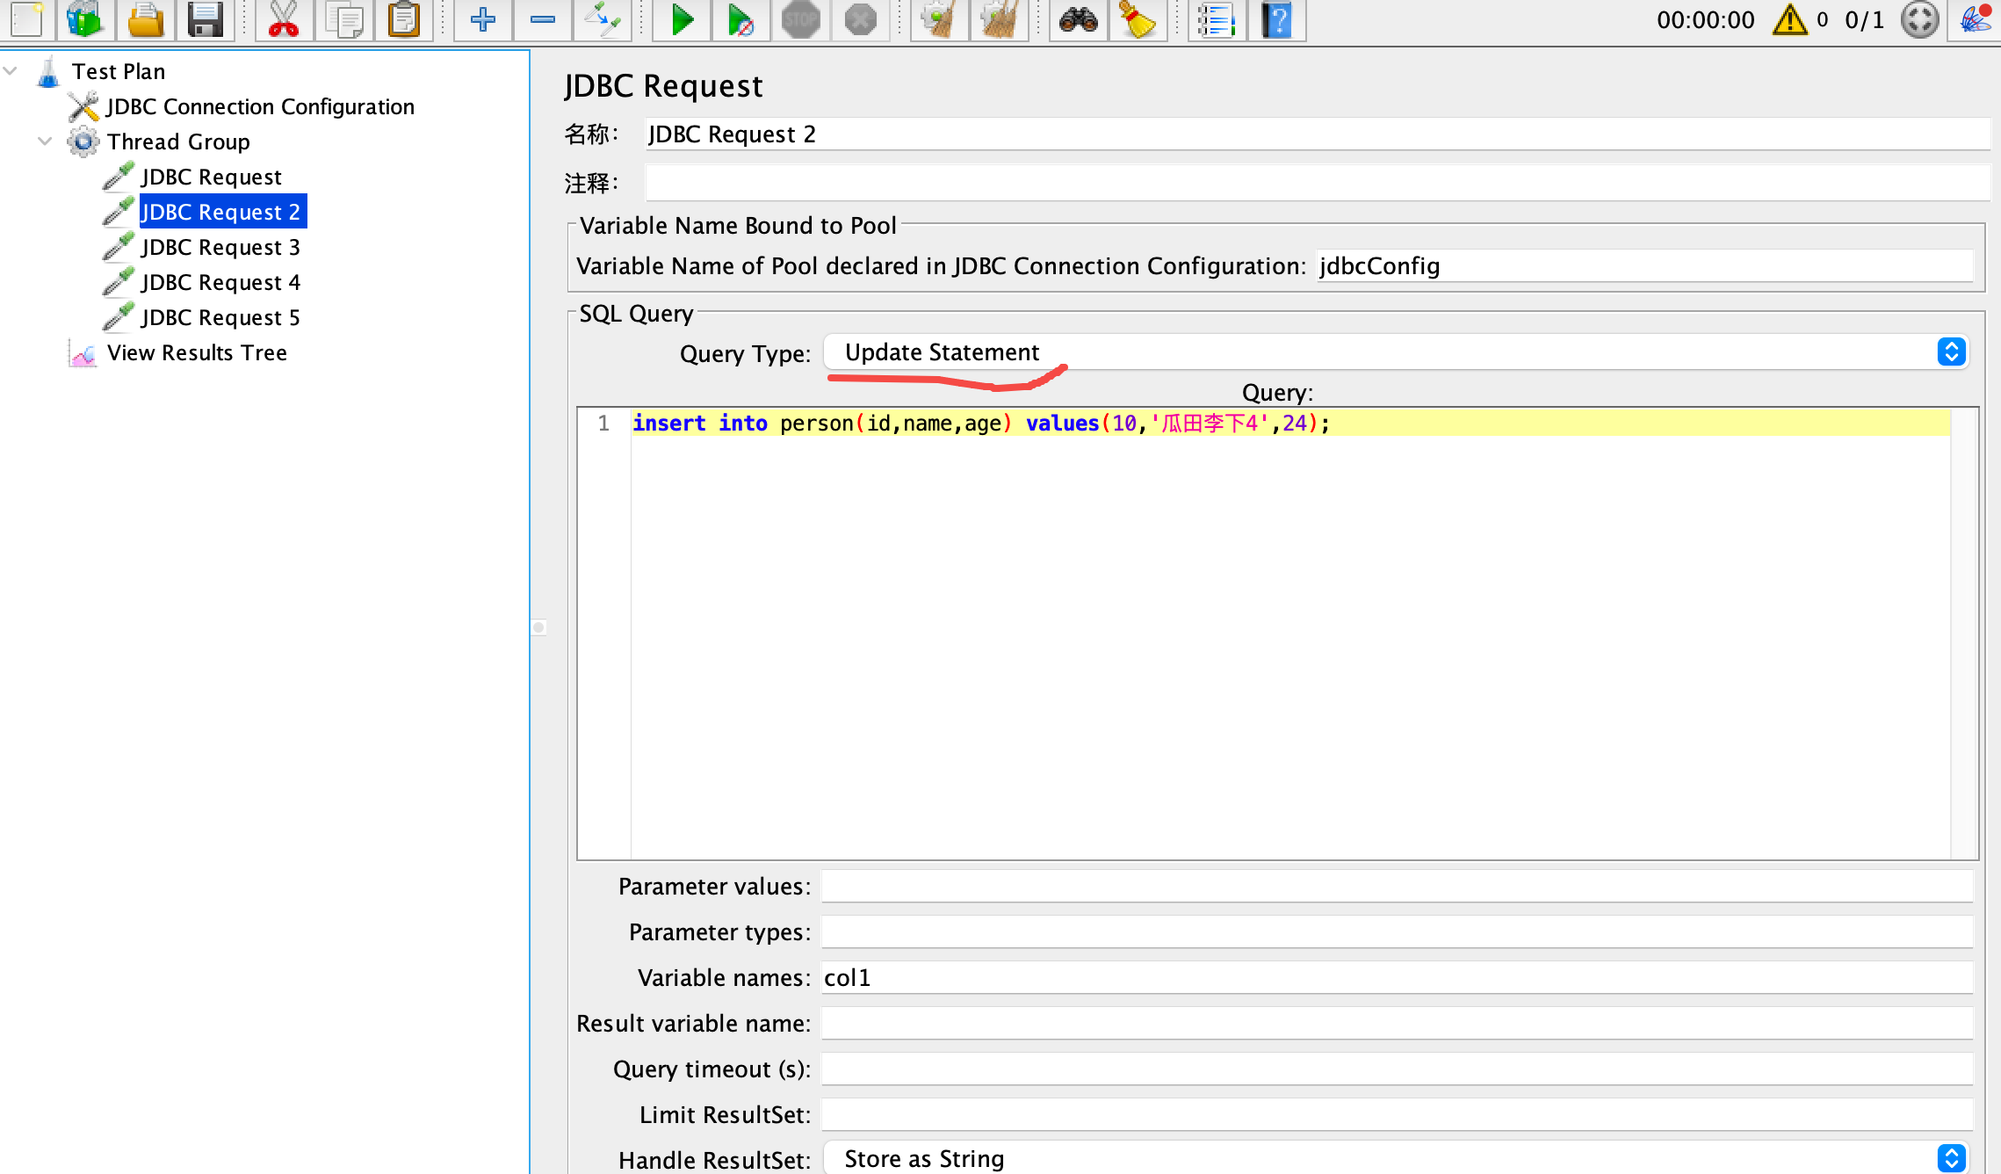
Task: Click the Cut scissors icon
Action: [283, 19]
